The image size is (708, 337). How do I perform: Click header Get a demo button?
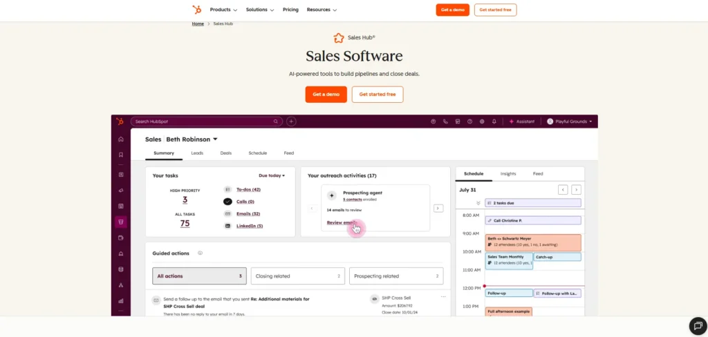(452, 10)
